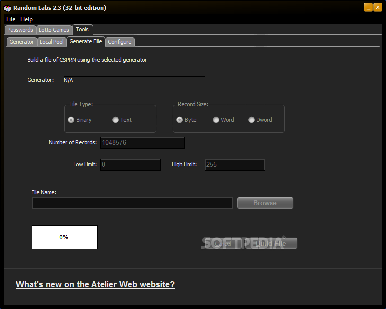Choose the Byte record size option
386x309 pixels.
coord(186,120)
